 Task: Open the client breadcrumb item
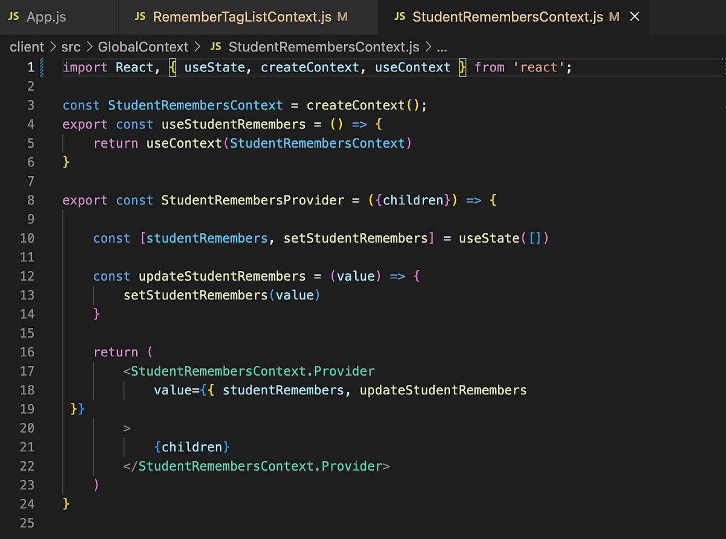click(x=26, y=47)
